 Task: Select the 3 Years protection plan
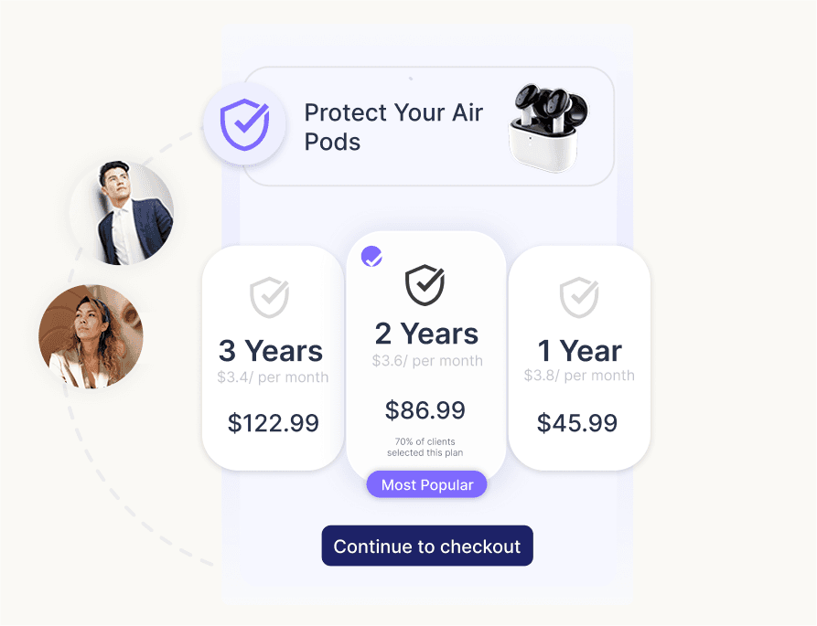coord(271,356)
